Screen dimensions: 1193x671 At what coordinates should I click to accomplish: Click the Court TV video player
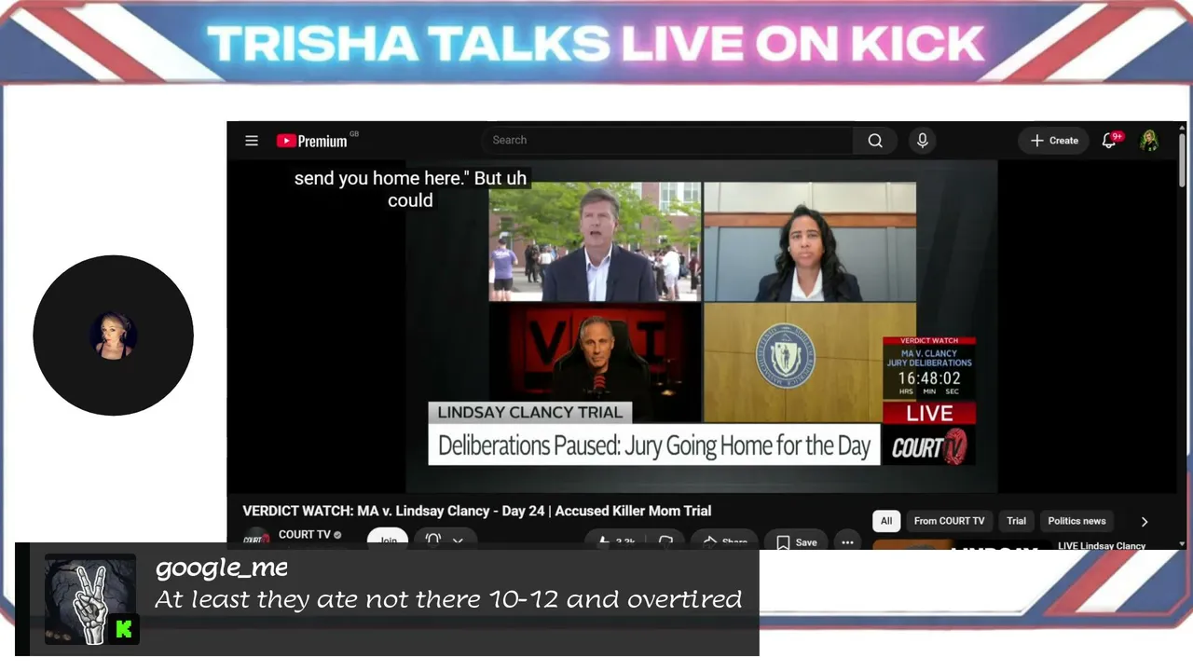(701, 326)
